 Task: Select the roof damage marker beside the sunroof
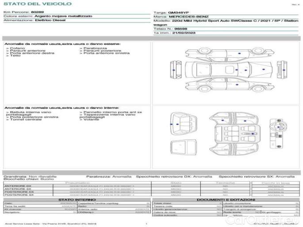tap(237, 70)
